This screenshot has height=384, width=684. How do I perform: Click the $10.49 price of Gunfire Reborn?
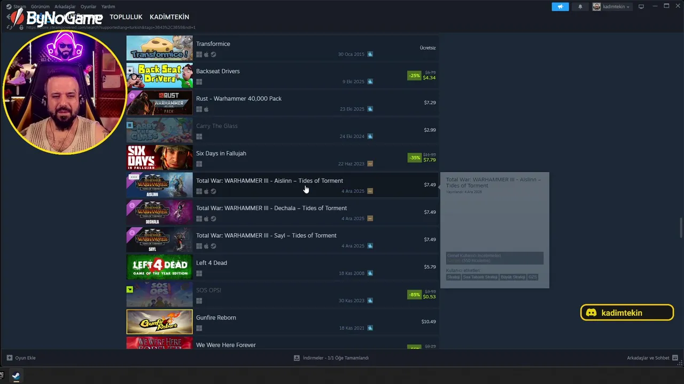click(x=429, y=322)
